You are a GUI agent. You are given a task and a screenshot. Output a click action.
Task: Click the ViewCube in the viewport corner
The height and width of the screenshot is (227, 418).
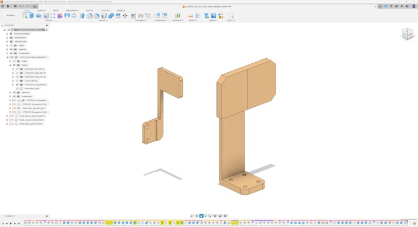pos(407,34)
